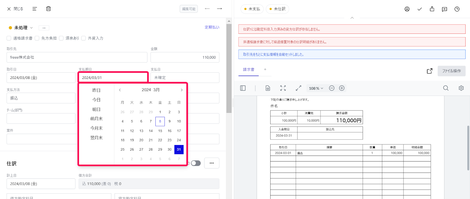The image size is (470, 199).
Task: Select March 8 in the calendar
Action: [160, 121]
